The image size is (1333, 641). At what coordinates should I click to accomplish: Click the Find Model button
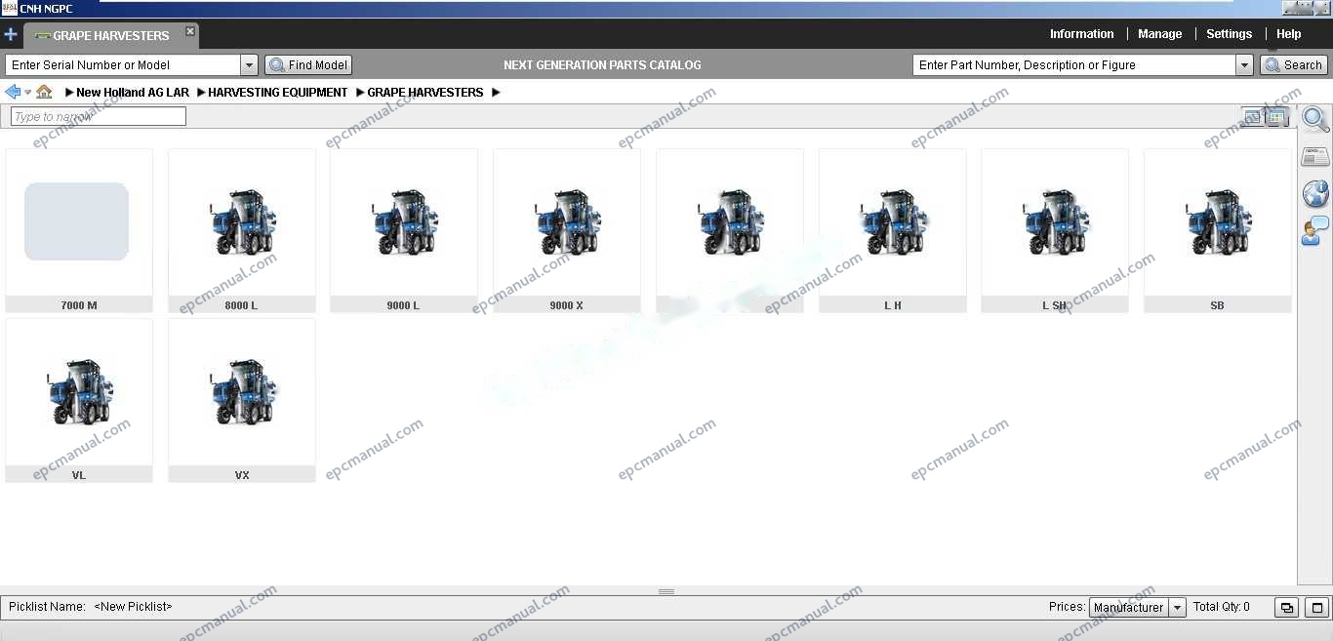pos(308,64)
